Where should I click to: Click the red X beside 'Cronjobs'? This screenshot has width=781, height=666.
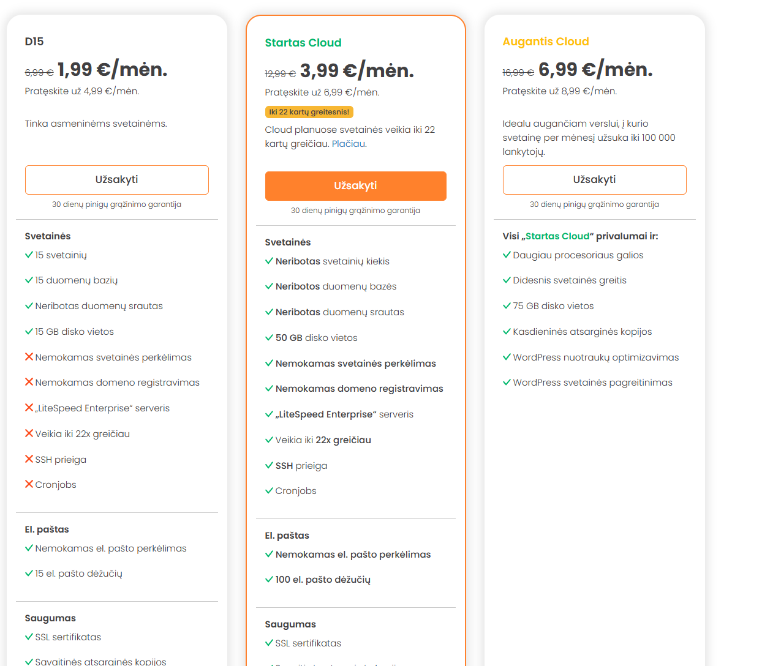point(28,484)
